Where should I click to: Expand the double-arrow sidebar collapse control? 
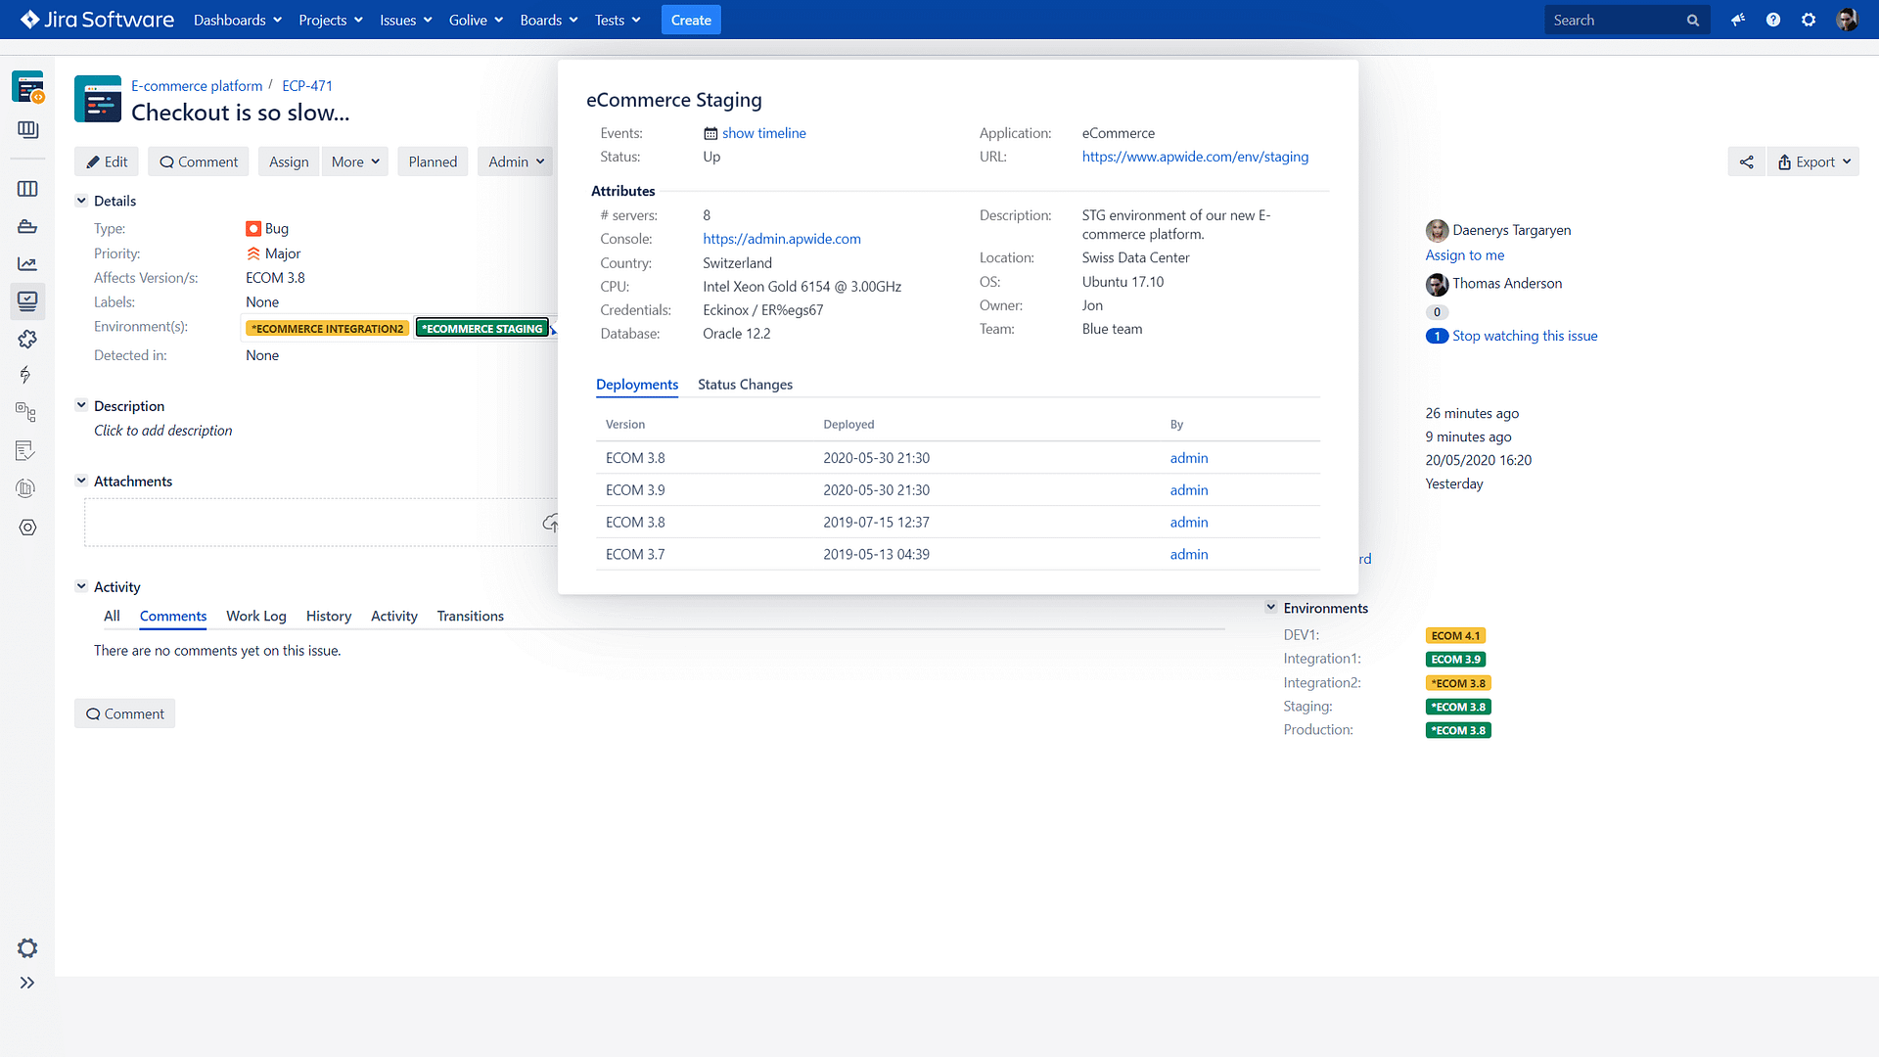[x=27, y=983]
